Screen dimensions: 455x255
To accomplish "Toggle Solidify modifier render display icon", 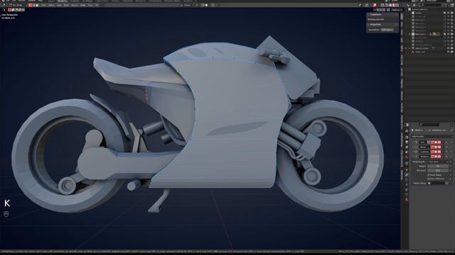I will [439, 152].
